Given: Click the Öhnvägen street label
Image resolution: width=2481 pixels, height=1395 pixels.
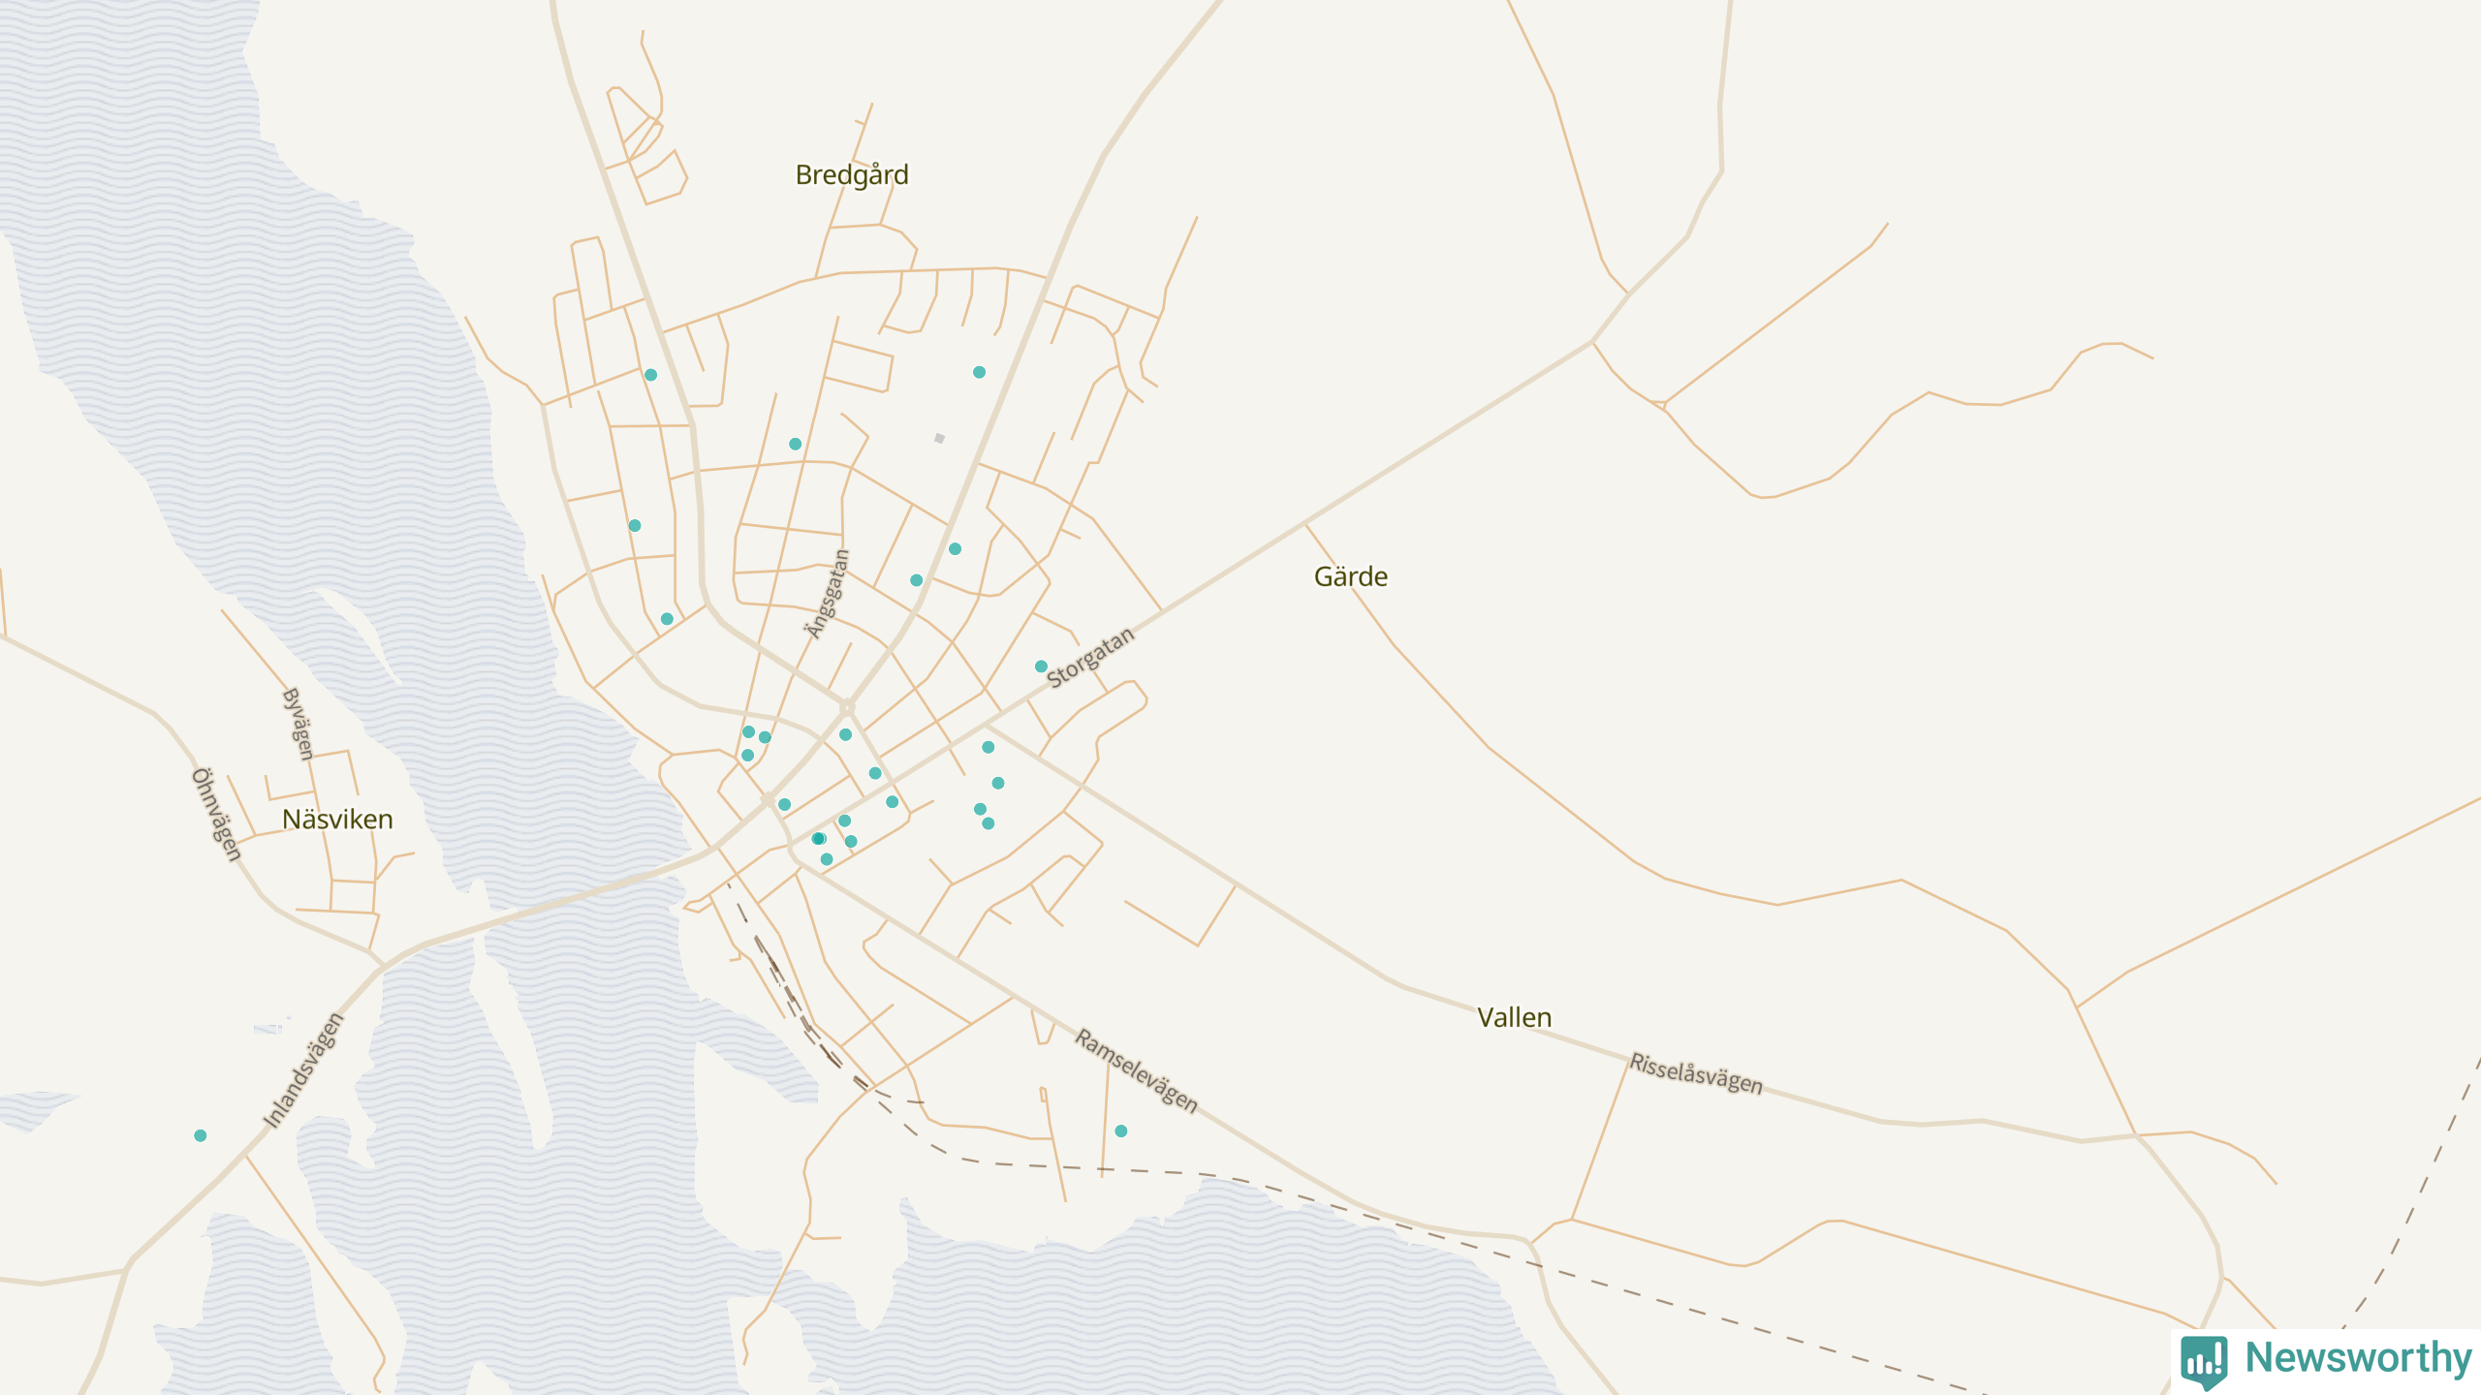Looking at the screenshot, I should (x=215, y=814).
